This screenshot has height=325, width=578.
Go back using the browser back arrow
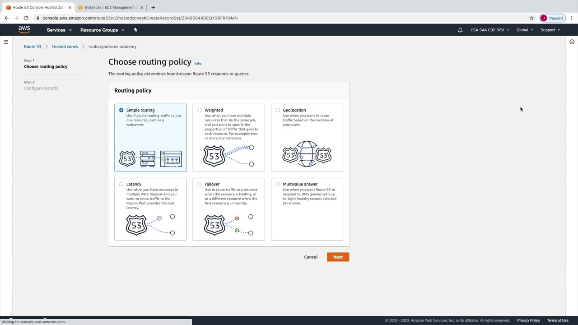click(6, 18)
